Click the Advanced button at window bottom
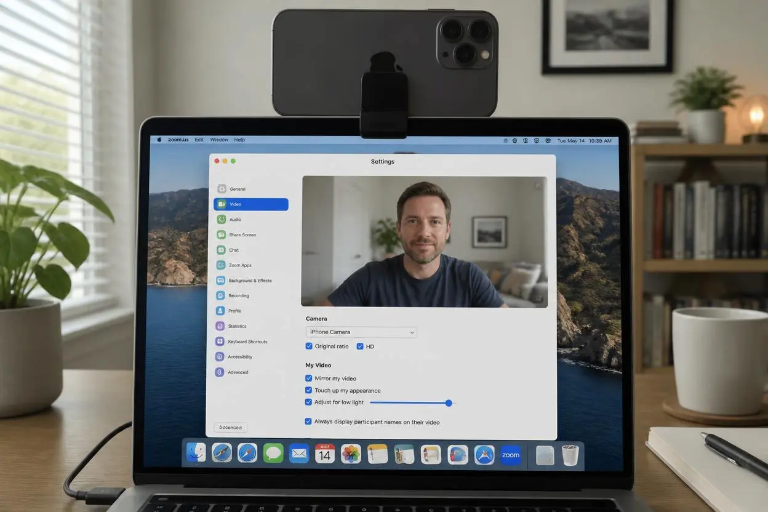 (231, 427)
